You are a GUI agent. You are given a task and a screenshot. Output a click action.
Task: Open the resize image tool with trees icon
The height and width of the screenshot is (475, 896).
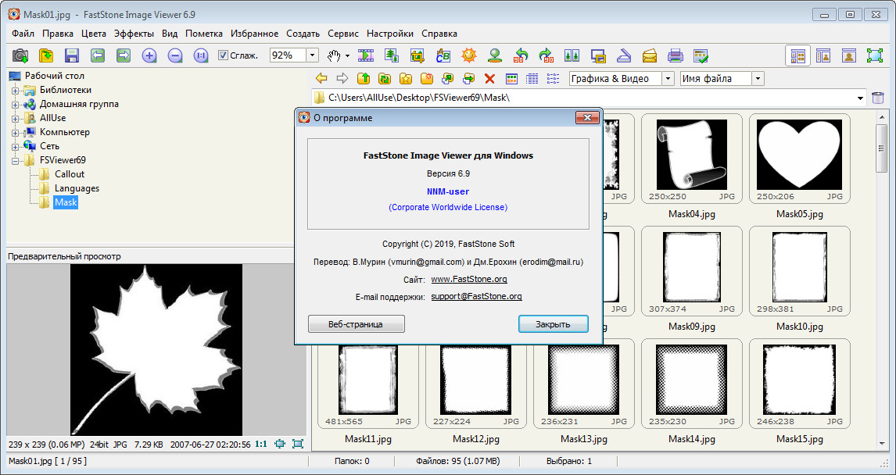click(x=392, y=55)
